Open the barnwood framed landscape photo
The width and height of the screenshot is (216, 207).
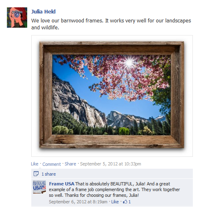click(x=112, y=96)
